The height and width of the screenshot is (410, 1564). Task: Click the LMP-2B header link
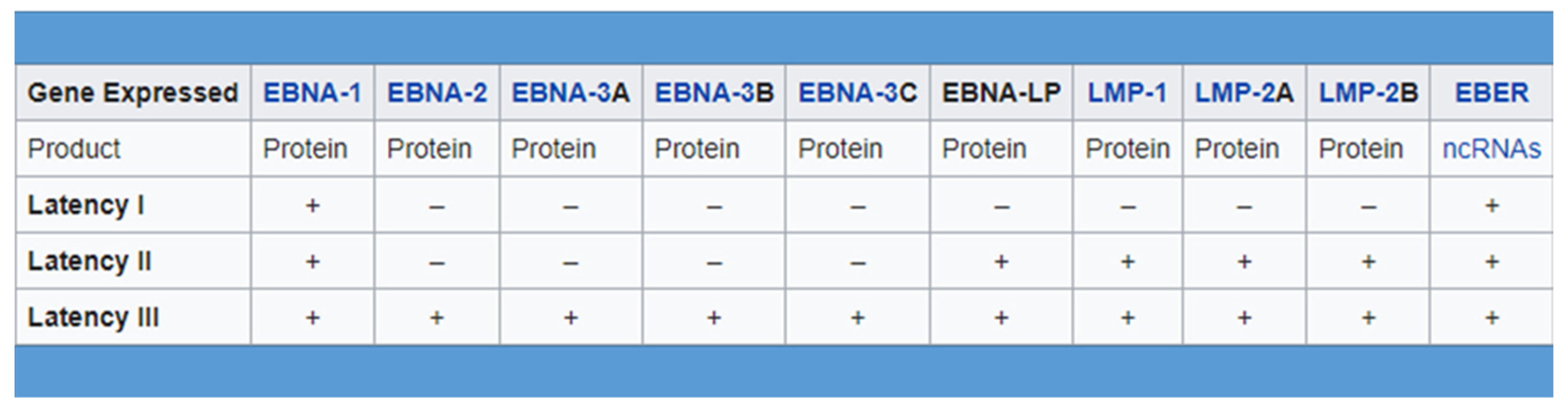(1368, 93)
